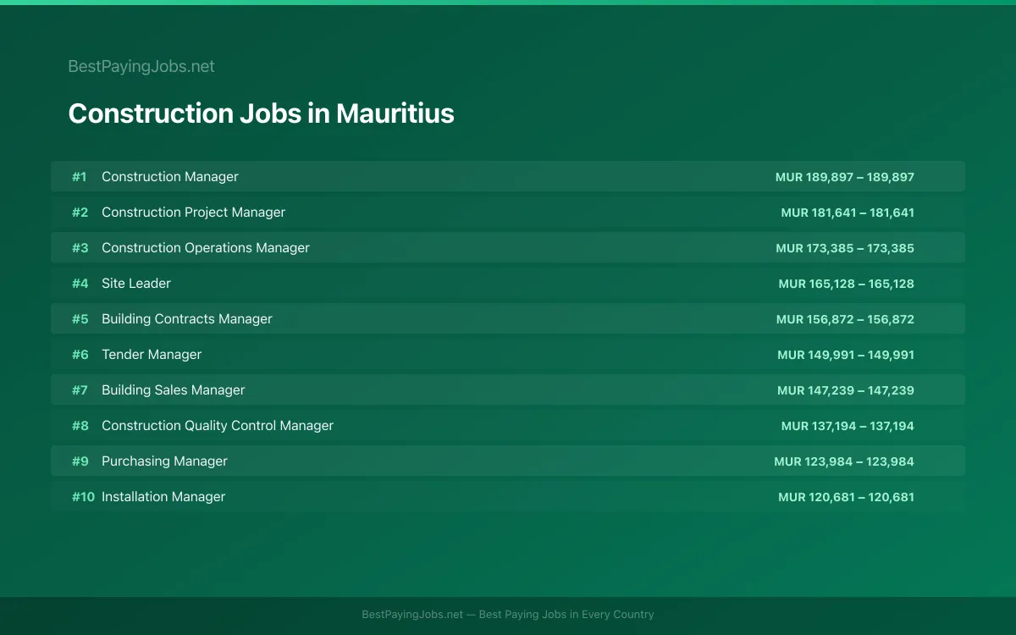Click the #3 rank number
This screenshot has width=1016, height=635.
point(80,248)
